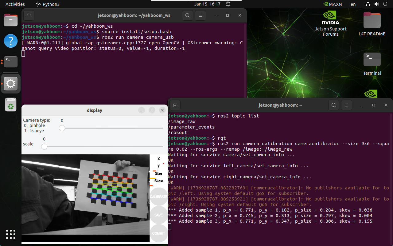Screen dimensions: 393x246
Task: Show Applications grid in the dock
Action: (x=11, y=234)
